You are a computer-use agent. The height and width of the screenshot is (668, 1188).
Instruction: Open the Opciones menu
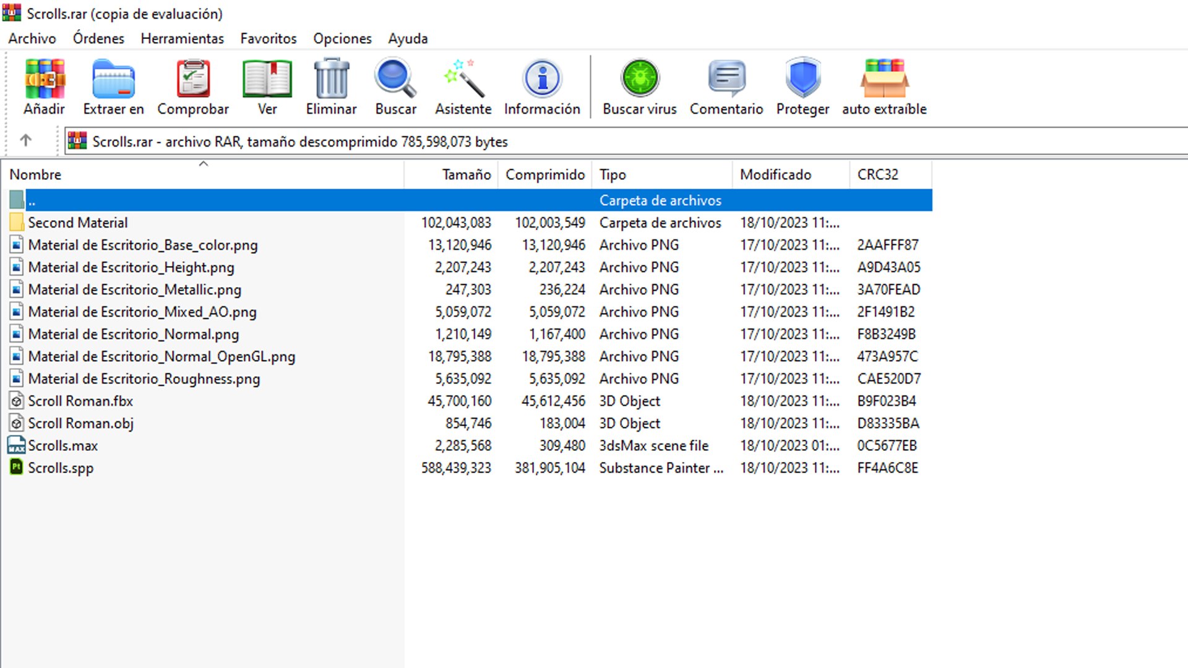point(342,38)
